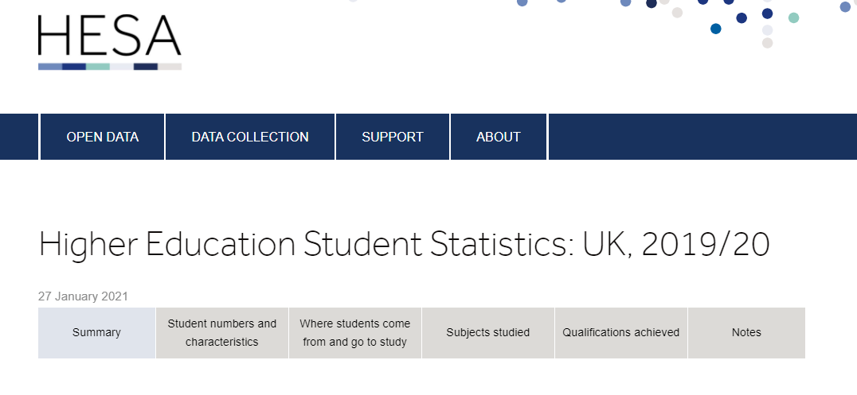857x395 pixels.
Task: Open the OPEN DATA menu
Action: [x=103, y=137]
